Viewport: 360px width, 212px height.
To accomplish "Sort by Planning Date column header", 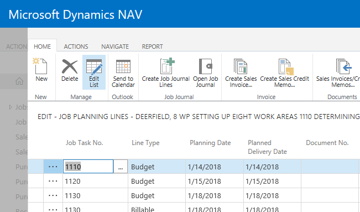I will pos(210,143).
